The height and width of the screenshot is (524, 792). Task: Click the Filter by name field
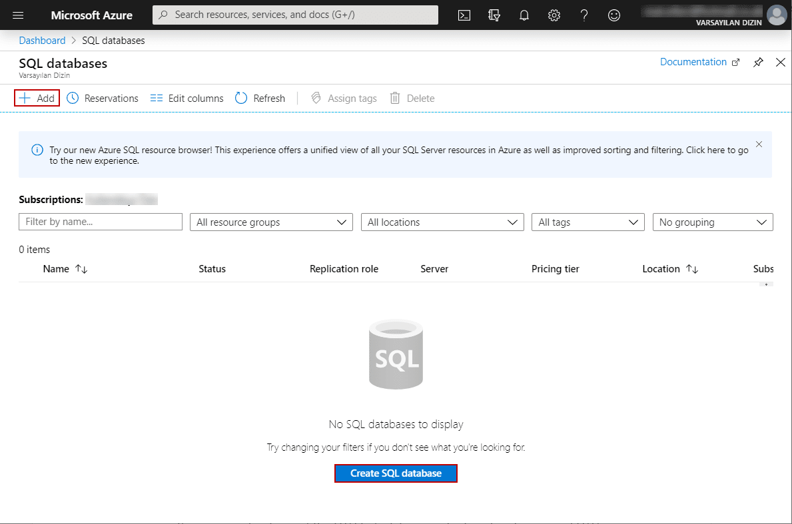[101, 222]
